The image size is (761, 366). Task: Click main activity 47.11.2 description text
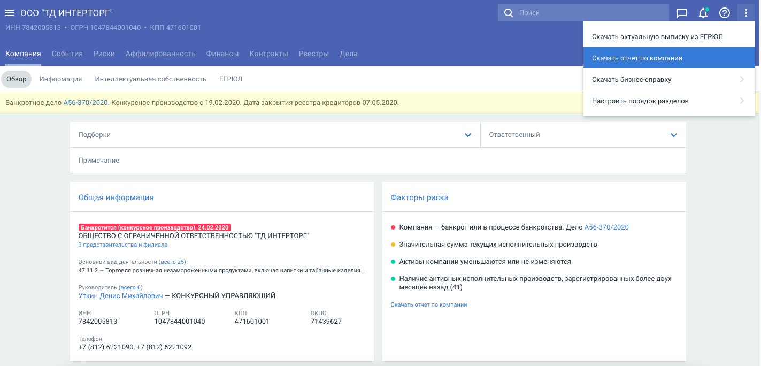pos(221,271)
